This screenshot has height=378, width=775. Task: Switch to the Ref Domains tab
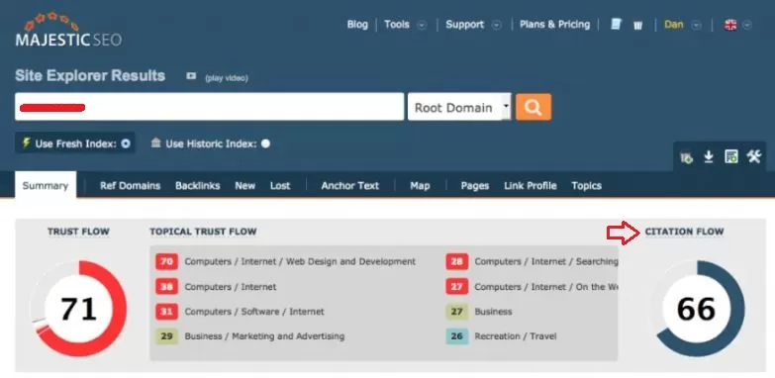click(130, 186)
